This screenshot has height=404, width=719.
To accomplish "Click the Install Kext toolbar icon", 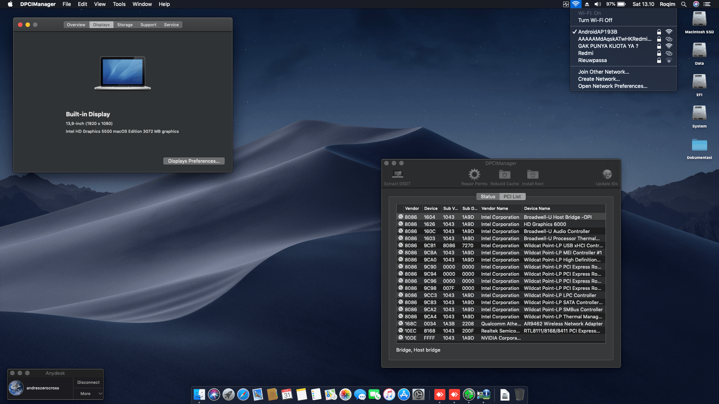I will click(533, 174).
